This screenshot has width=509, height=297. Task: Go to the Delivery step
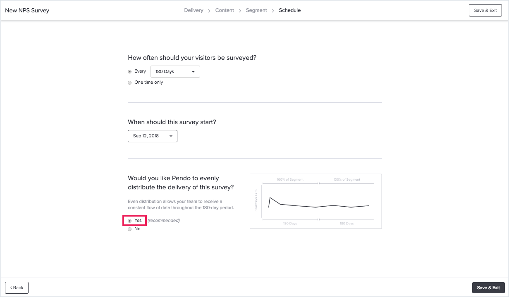coord(194,10)
